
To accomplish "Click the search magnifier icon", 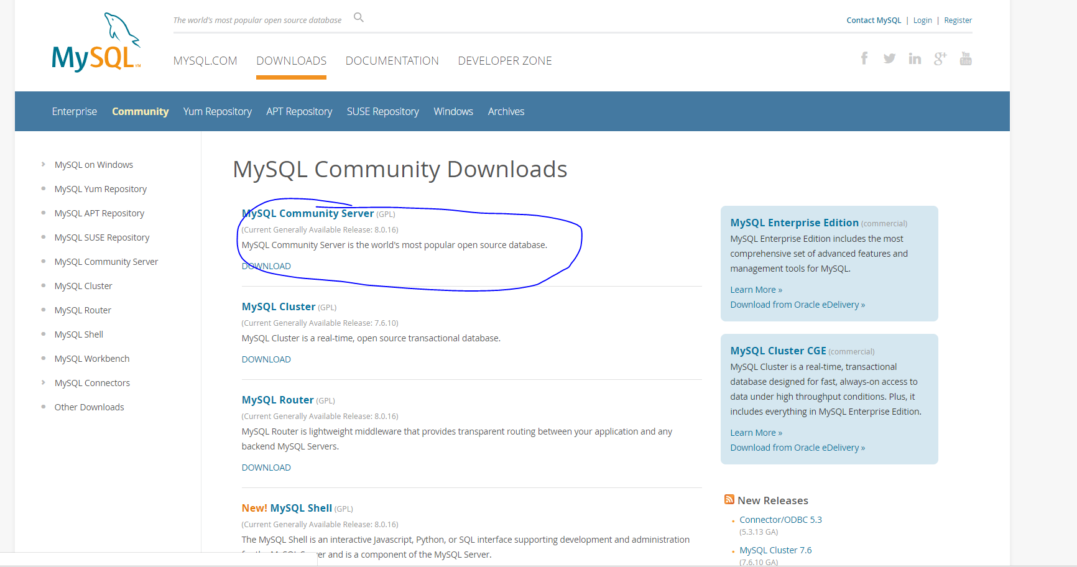I will pyautogui.click(x=358, y=17).
